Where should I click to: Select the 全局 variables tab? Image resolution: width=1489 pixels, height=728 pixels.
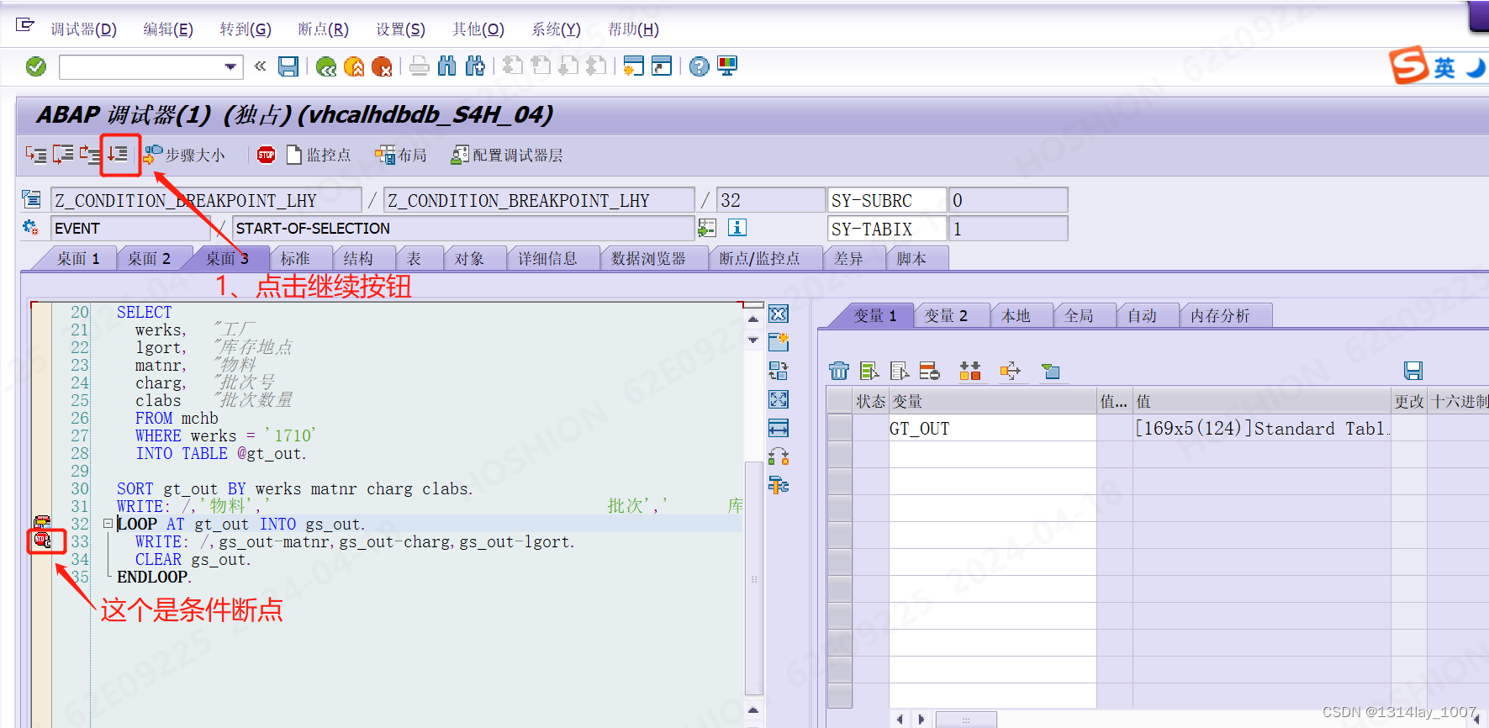pyautogui.click(x=1079, y=316)
